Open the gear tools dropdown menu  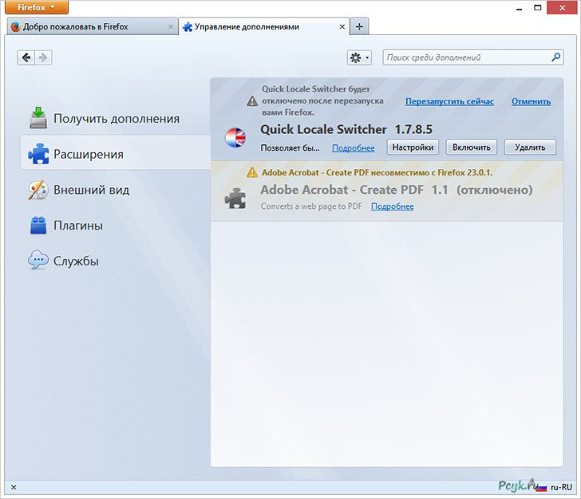coord(359,57)
